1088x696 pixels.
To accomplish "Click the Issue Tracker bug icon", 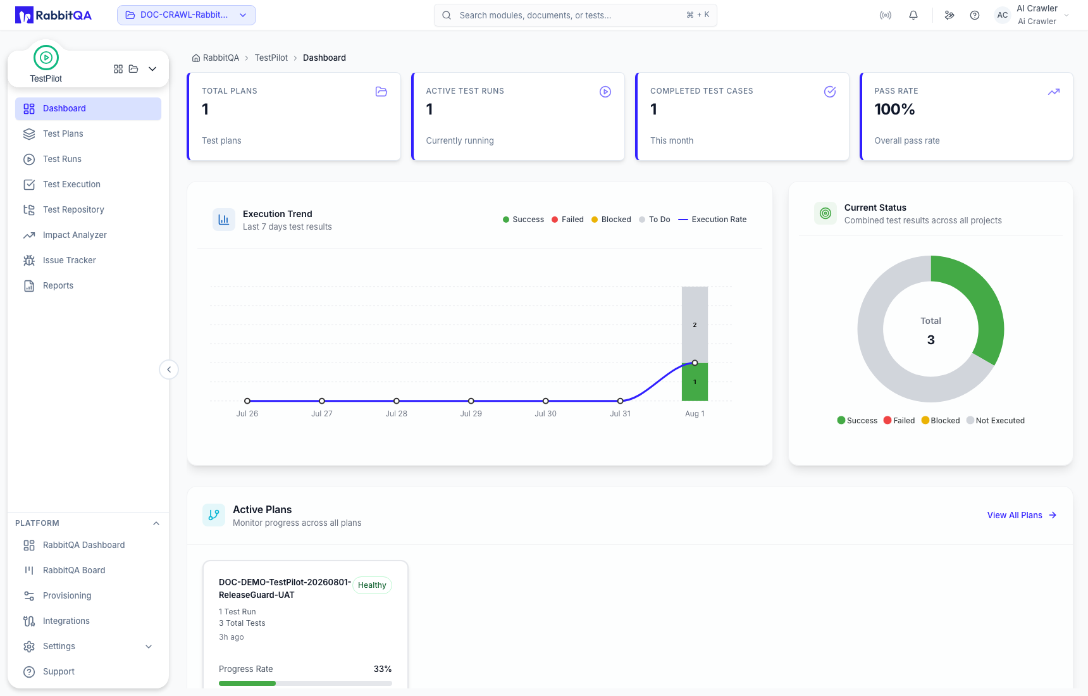I will [29, 261].
